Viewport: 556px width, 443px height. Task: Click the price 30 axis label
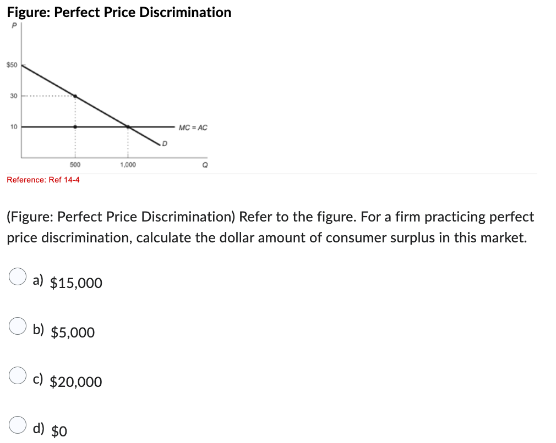[x=15, y=95]
